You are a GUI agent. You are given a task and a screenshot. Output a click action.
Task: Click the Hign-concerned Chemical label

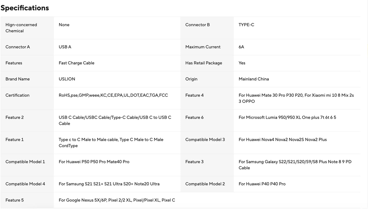(21, 28)
